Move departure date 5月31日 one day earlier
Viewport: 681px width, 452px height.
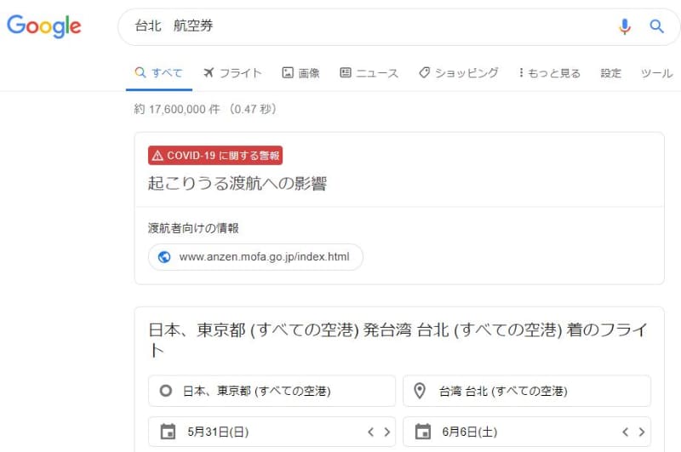(370, 432)
